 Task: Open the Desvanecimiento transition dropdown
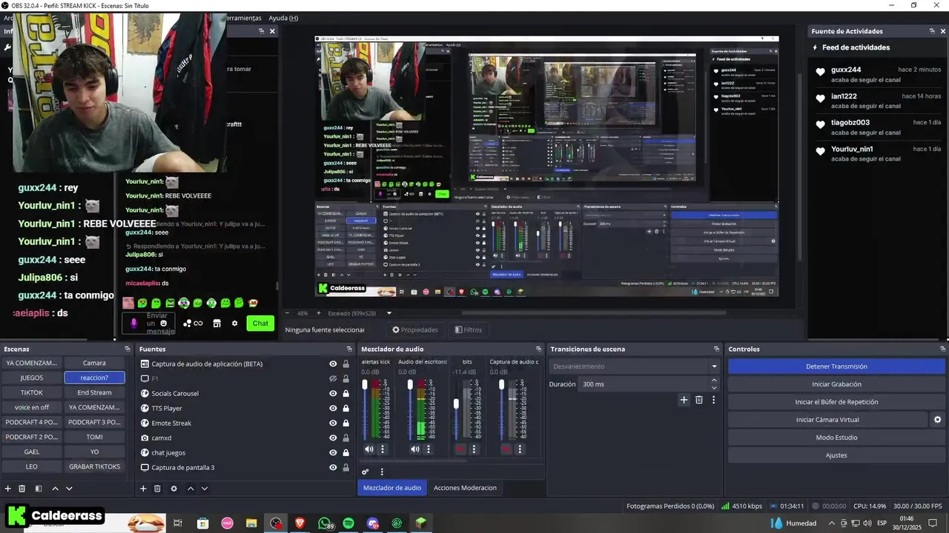635,366
